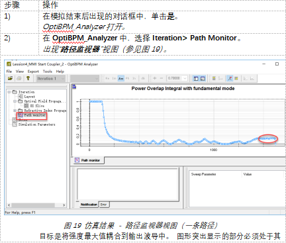The height and width of the screenshot is (243, 286).
Task: Click the yellow icon right of the red-blue tool
Action: [x=236, y=78]
